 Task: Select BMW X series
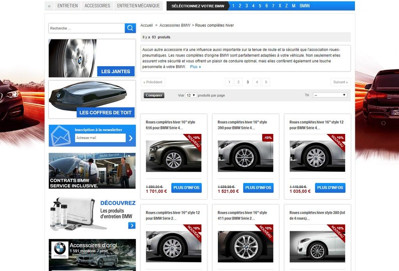[280, 5]
